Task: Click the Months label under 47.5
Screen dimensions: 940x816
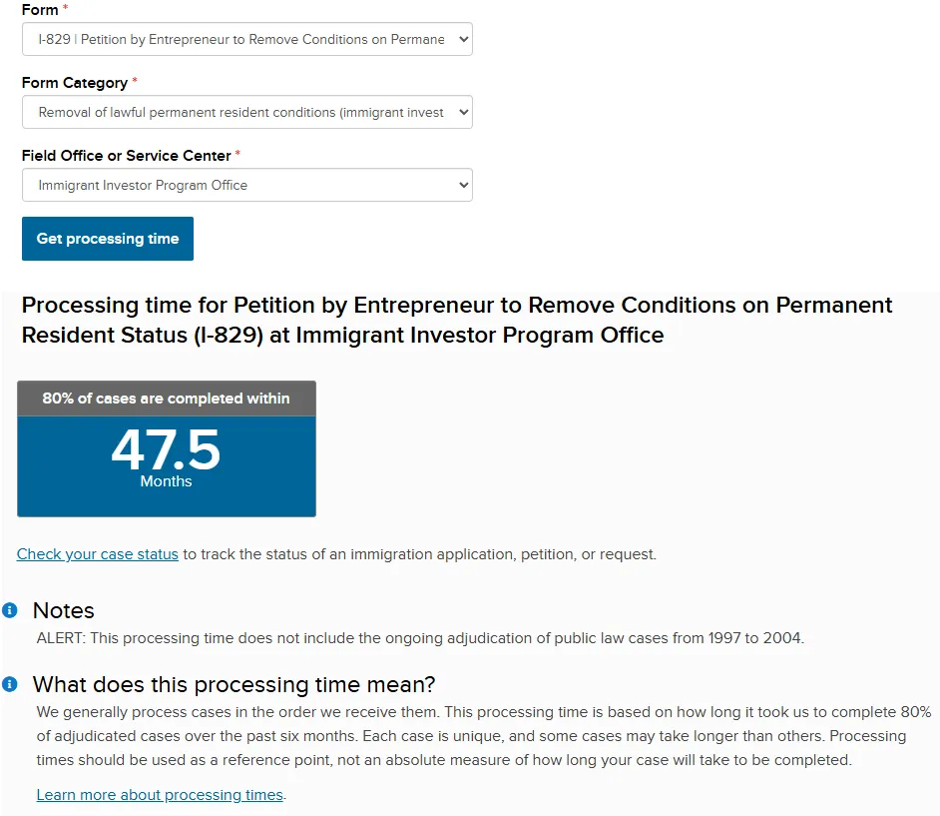Action: coord(166,481)
